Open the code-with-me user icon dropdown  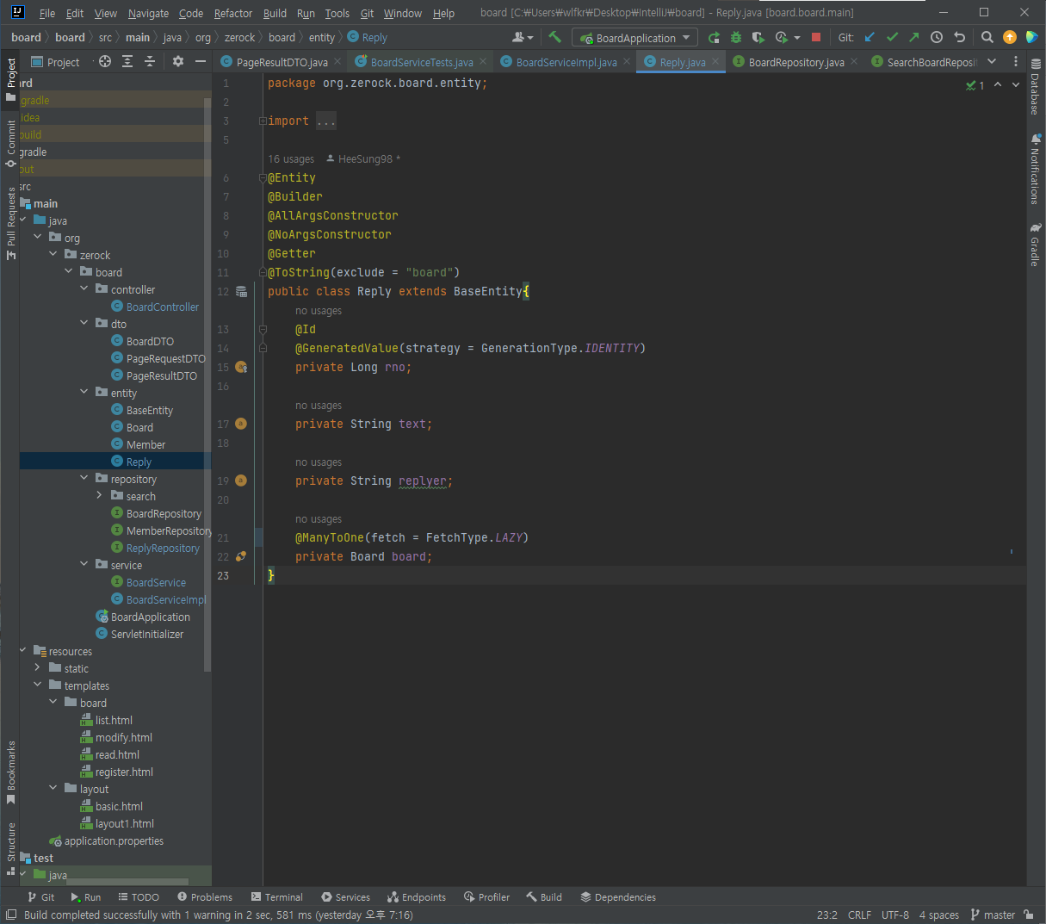point(523,37)
